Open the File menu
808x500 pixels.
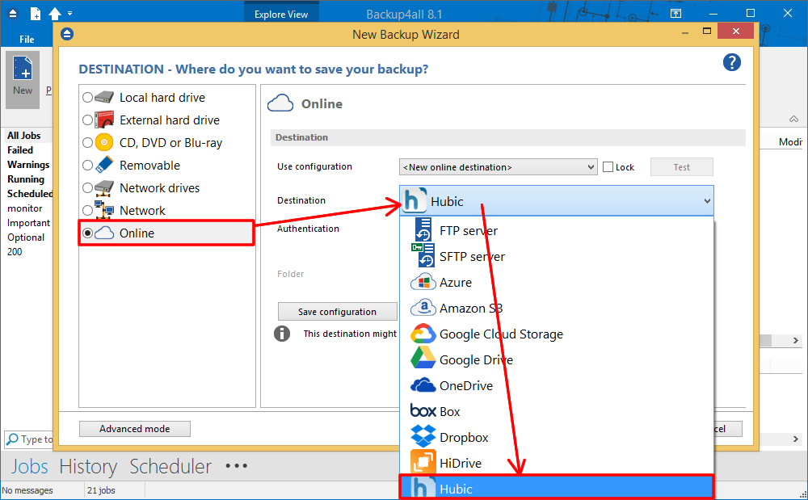pyautogui.click(x=27, y=40)
